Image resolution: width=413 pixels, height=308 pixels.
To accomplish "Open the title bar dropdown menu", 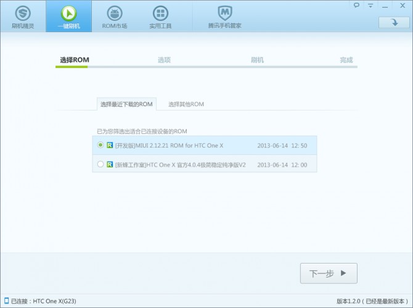I will 370,6.
